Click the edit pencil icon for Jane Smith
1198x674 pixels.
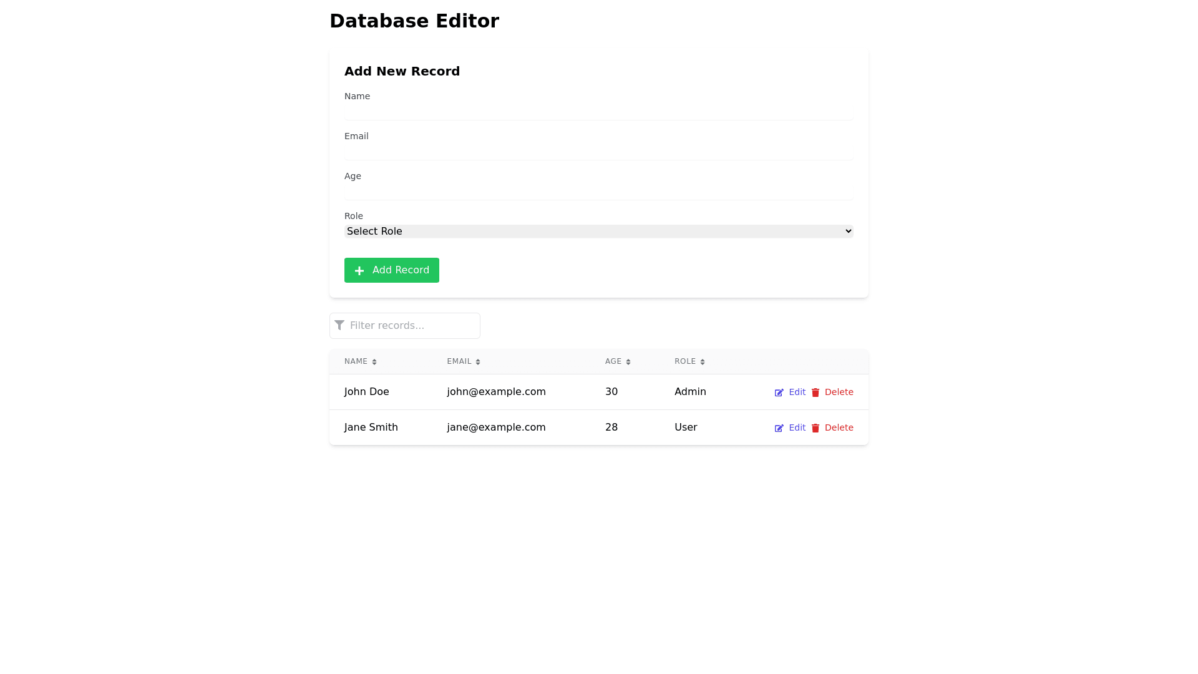779,428
